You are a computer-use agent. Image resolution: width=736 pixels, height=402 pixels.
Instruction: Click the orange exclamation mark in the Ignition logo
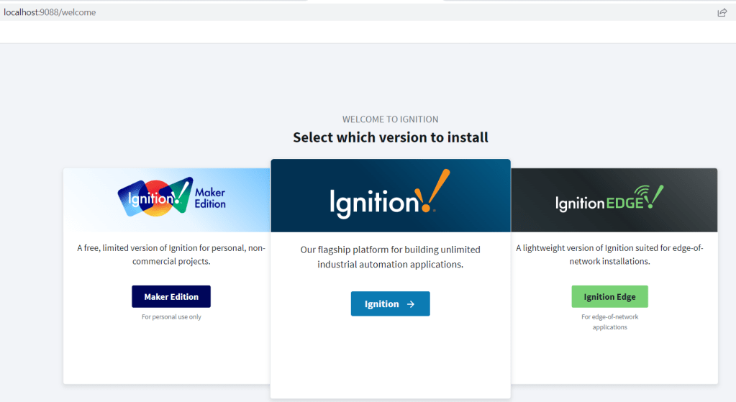[436, 191]
